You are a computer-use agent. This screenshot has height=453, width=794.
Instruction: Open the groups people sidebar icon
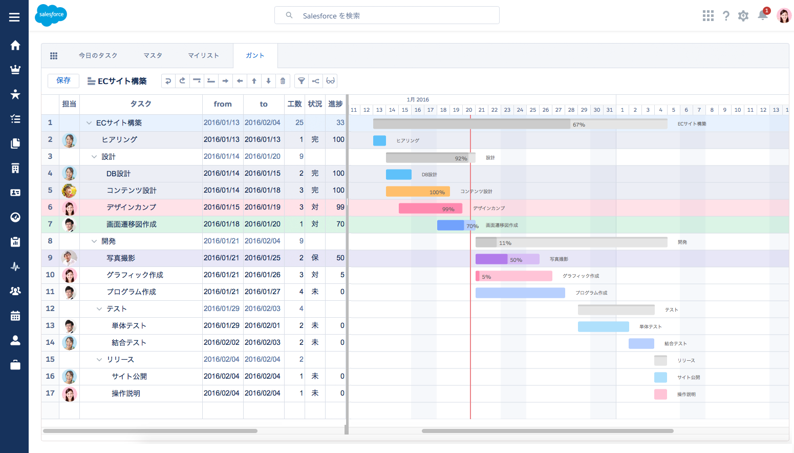coord(15,291)
